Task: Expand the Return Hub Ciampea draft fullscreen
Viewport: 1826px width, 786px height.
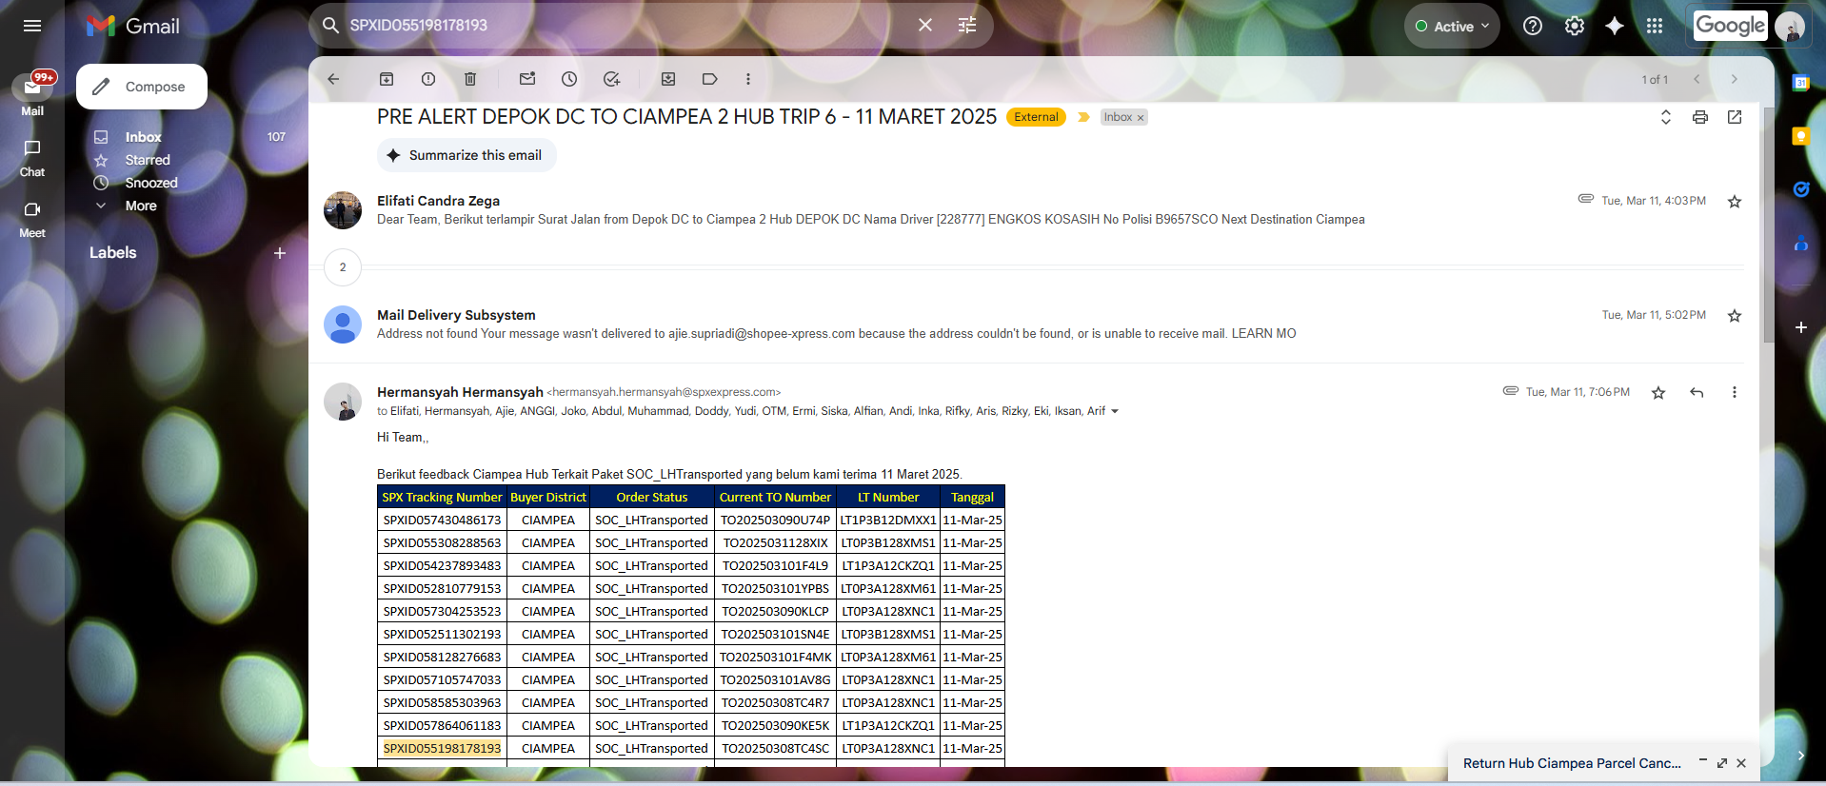Action: (x=1722, y=763)
